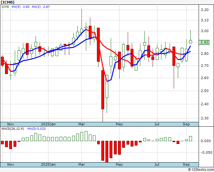Click Mar on the MACD time axis
The image size is (214, 172).
pos(82,164)
